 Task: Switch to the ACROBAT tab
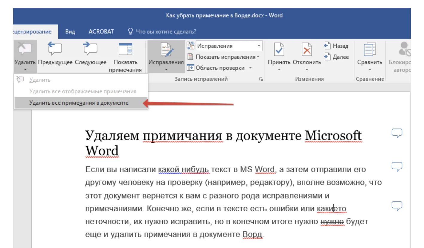coord(101,32)
